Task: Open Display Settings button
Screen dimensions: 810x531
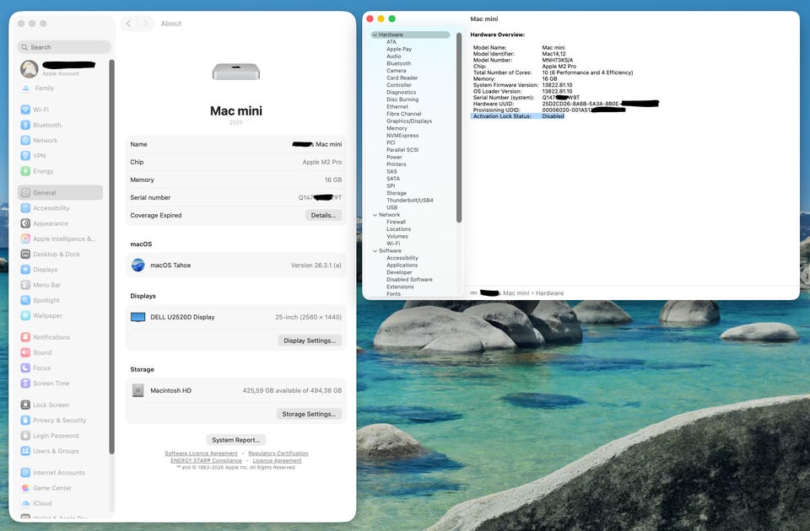Action: coord(310,341)
